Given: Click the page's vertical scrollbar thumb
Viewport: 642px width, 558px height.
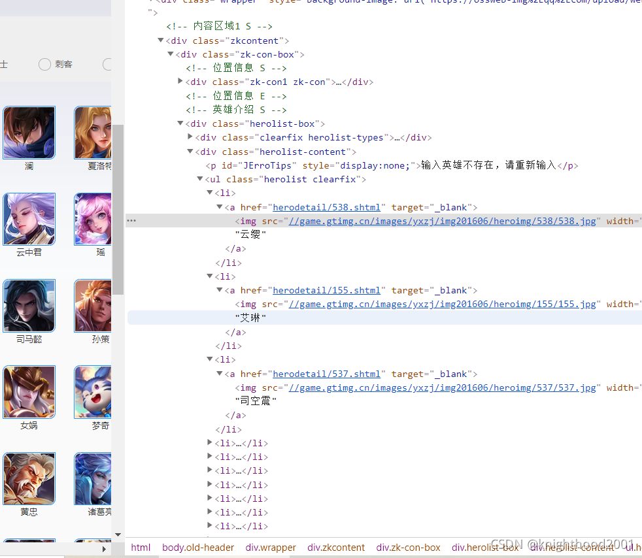Looking at the screenshot, I should (118, 210).
